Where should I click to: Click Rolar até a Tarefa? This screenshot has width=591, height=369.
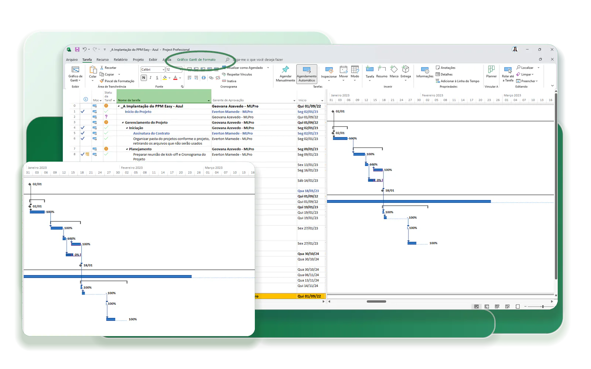tap(508, 74)
